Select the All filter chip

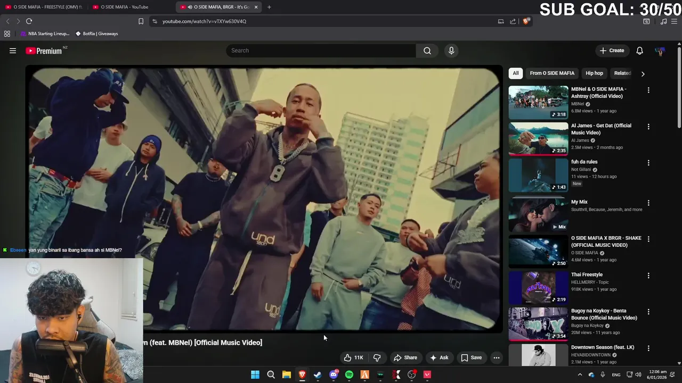(516, 73)
